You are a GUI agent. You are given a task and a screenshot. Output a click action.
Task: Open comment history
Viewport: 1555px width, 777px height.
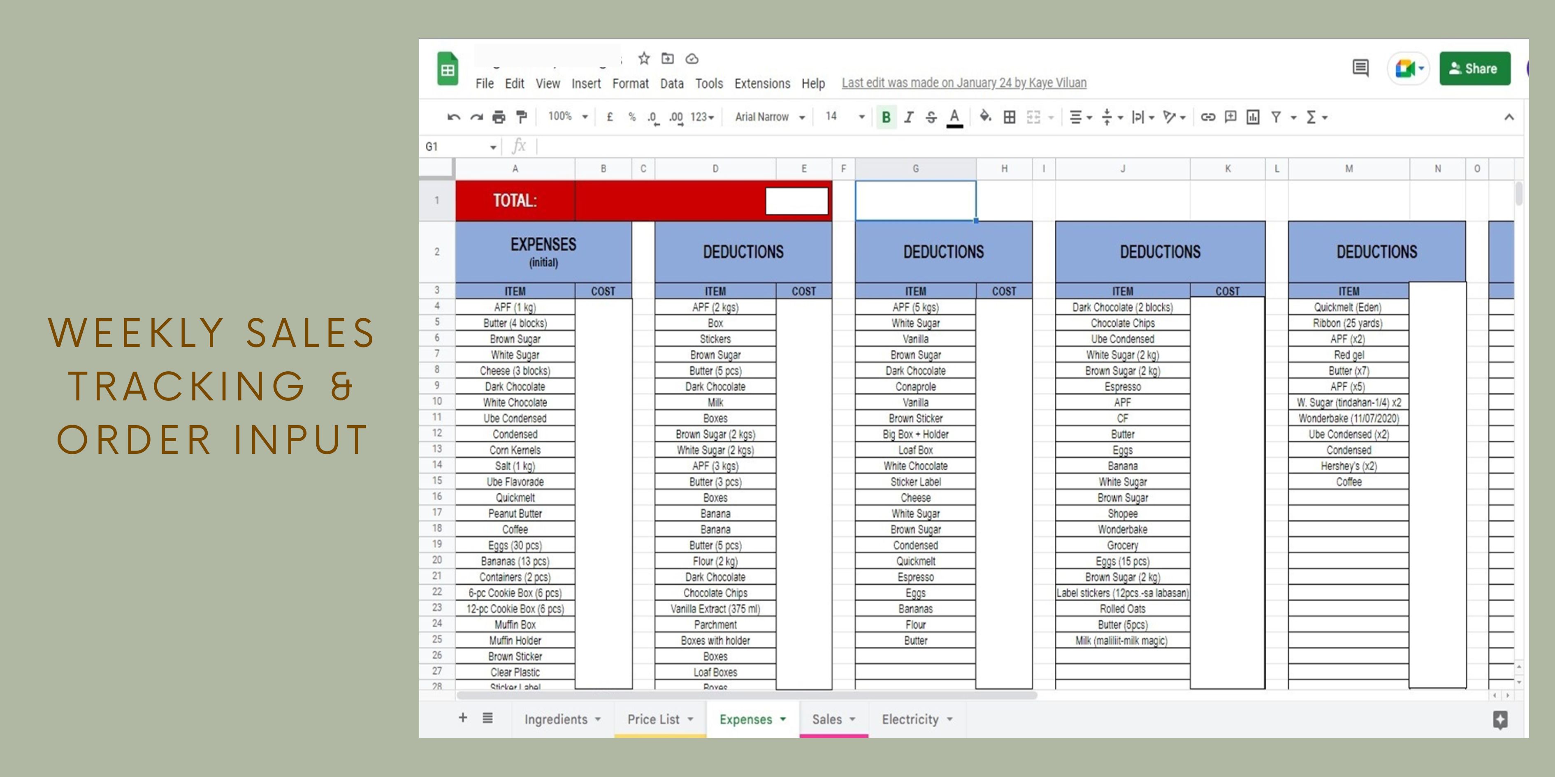tap(1360, 68)
